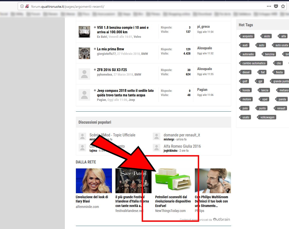
Task: Select the opel hot tag
Action: 264,99
